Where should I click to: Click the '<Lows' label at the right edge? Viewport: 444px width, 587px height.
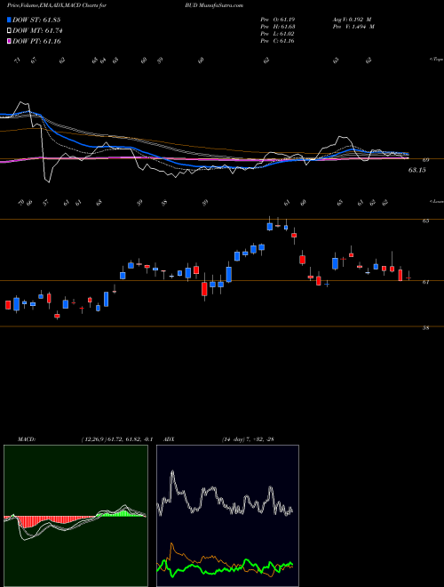[x=436, y=201]
